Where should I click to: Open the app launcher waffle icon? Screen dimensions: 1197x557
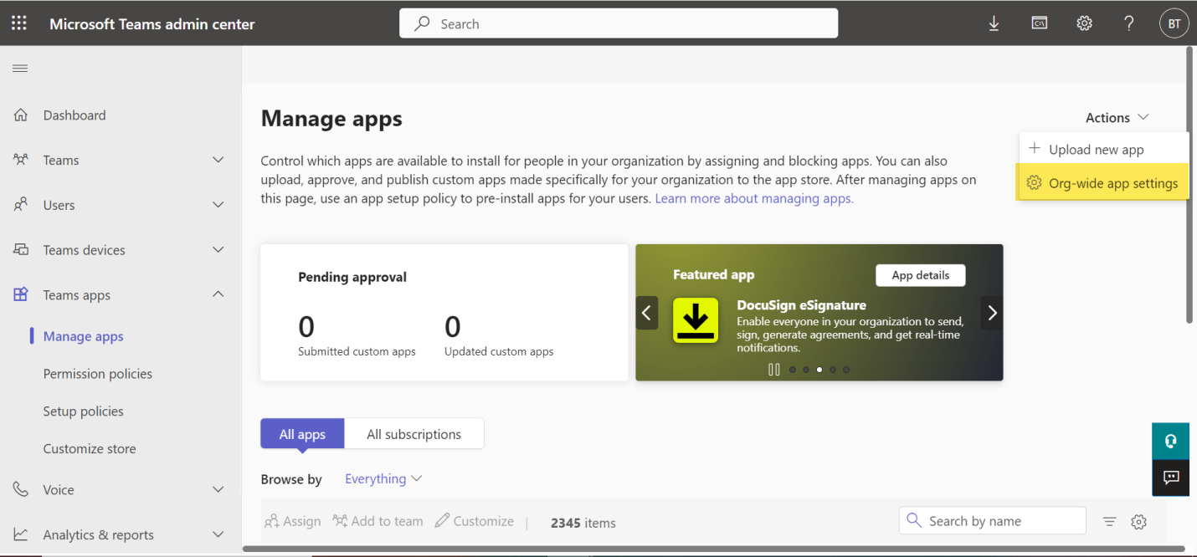[x=19, y=23]
